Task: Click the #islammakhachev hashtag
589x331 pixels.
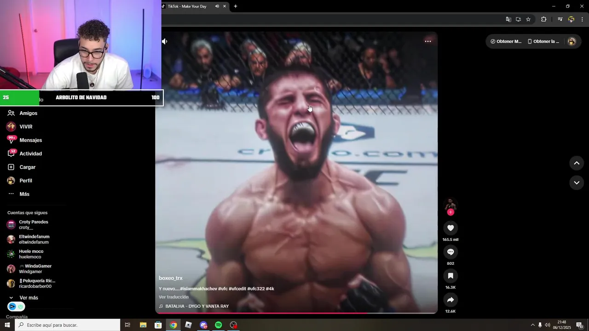Action: [198, 289]
